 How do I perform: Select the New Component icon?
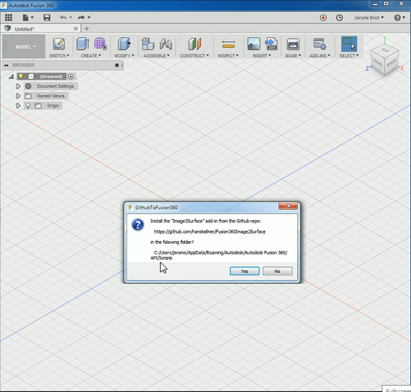tap(148, 43)
